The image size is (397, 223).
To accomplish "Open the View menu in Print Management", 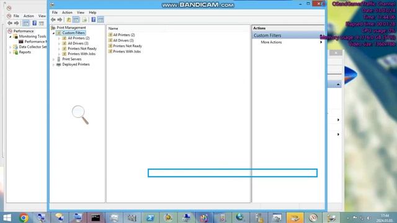I will [x=81, y=12].
